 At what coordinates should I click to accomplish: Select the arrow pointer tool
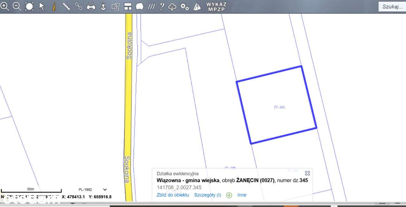(42, 6)
